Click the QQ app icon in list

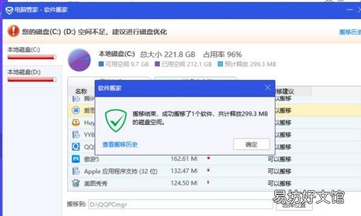click(76, 146)
